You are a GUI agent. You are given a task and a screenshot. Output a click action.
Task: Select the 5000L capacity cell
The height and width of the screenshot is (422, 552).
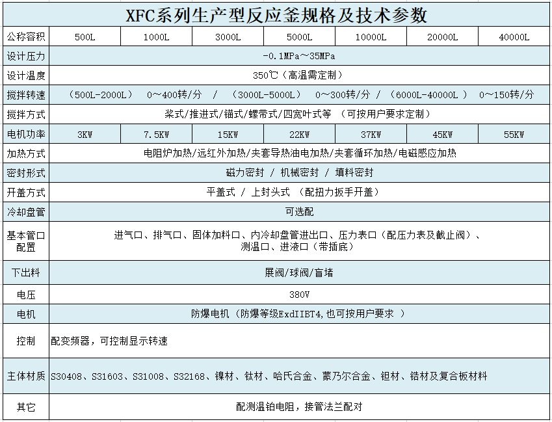(299, 38)
